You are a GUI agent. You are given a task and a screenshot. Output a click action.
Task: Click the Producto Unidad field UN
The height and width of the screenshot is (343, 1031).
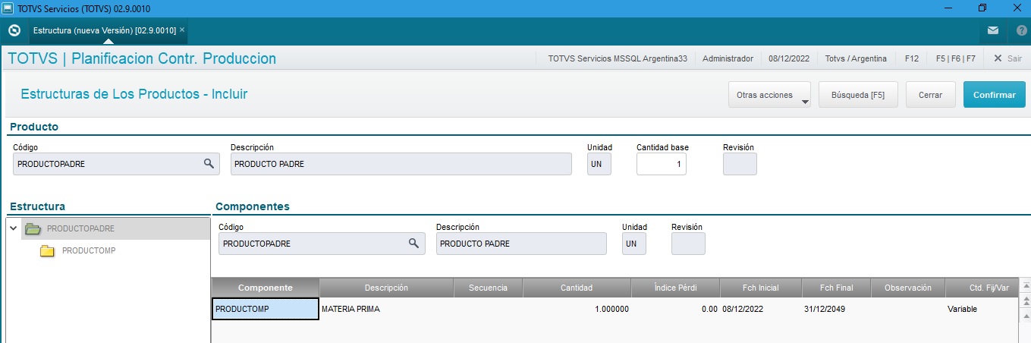[x=599, y=164]
